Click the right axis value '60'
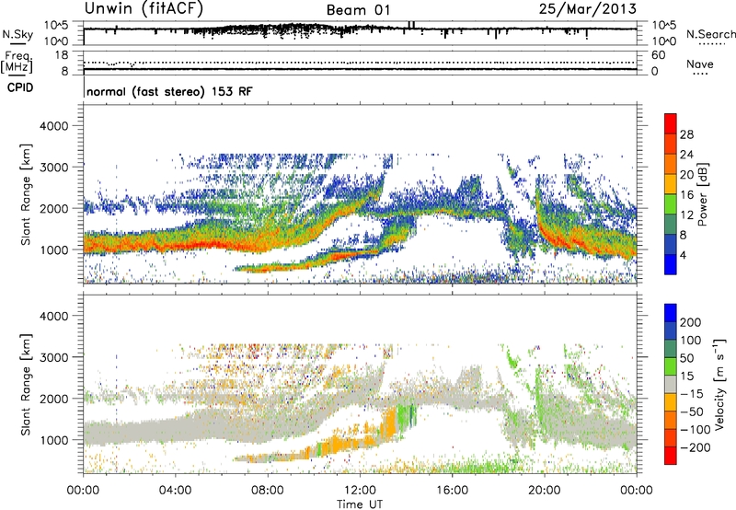 [x=658, y=55]
